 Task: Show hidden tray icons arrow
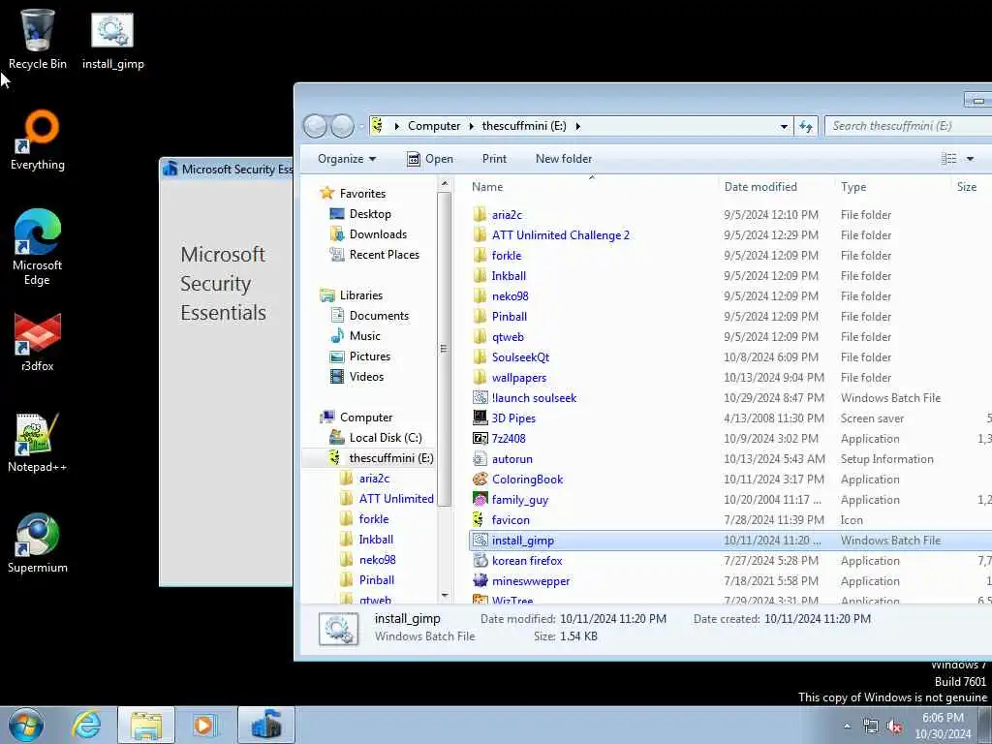click(847, 727)
